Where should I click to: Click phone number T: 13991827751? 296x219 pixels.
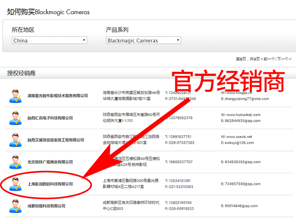pyautogui.click(x=178, y=136)
